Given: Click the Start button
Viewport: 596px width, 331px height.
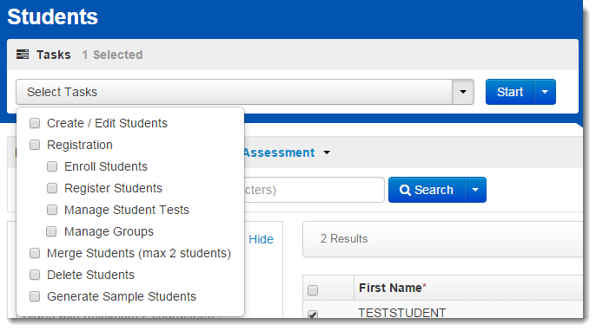Looking at the screenshot, I should coord(510,92).
